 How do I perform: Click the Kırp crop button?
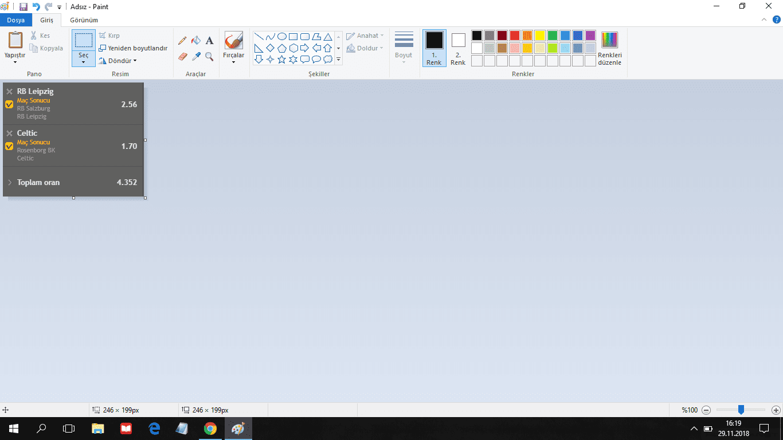pyautogui.click(x=109, y=36)
